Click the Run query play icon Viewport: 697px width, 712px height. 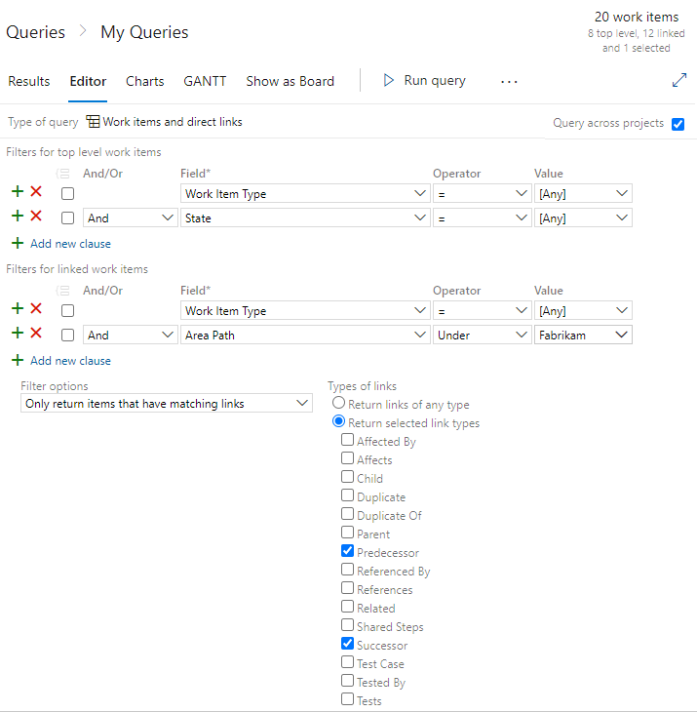tap(388, 80)
